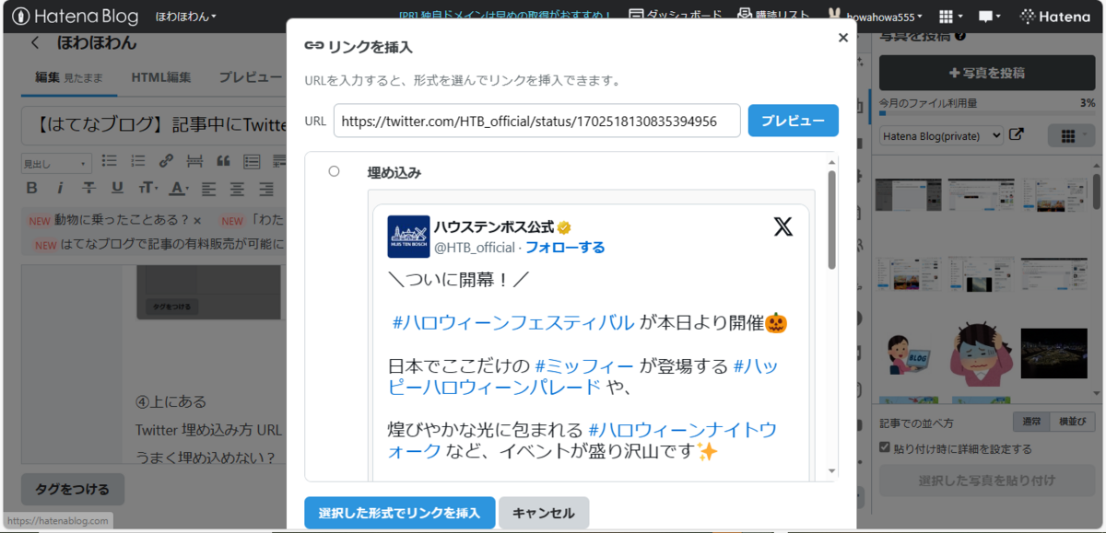The height and width of the screenshot is (533, 1106).
Task: Select the night illumination photo thumbnail
Action: tap(1053, 353)
